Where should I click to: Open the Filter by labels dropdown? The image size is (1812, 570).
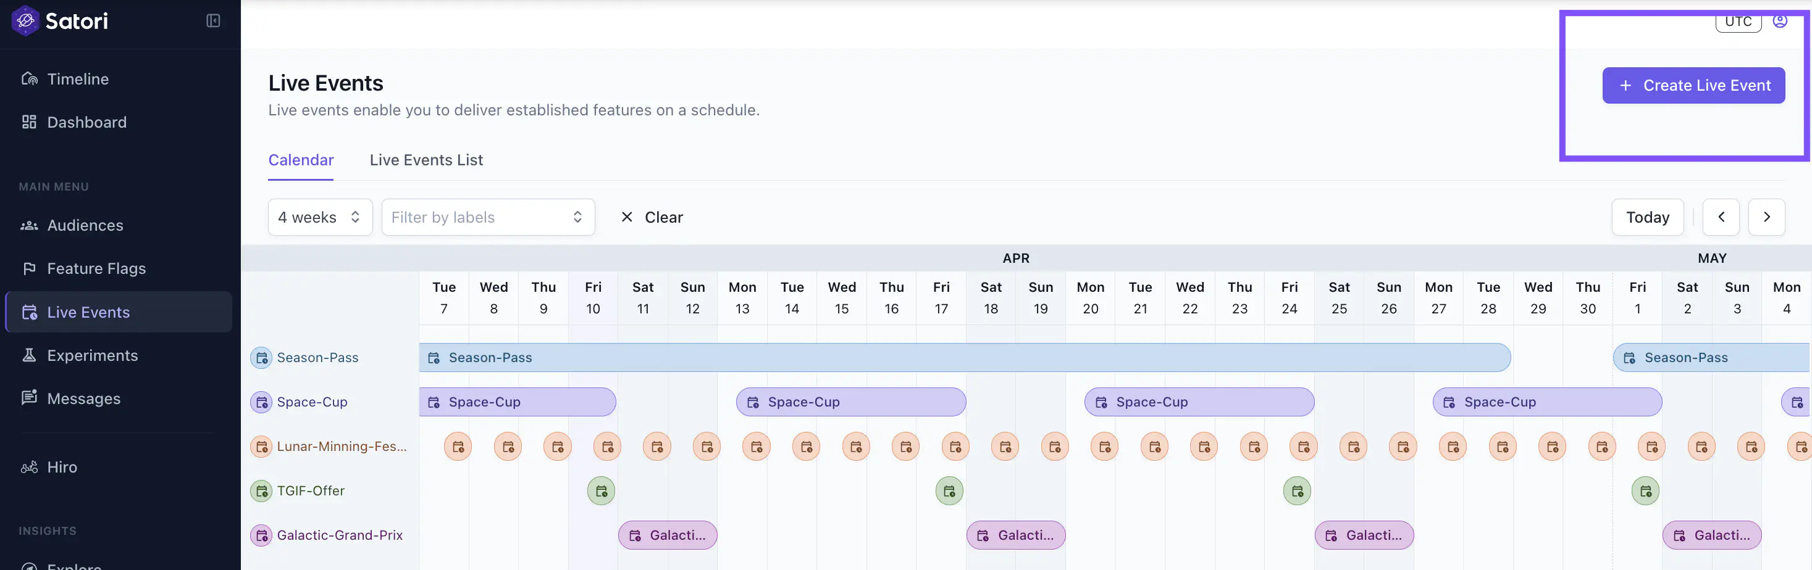coord(487,217)
